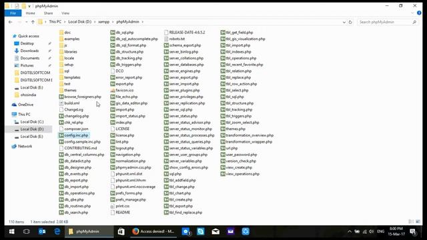427x240 pixels.
Task: Select the libraries folder icon
Action: click(61, 52)
